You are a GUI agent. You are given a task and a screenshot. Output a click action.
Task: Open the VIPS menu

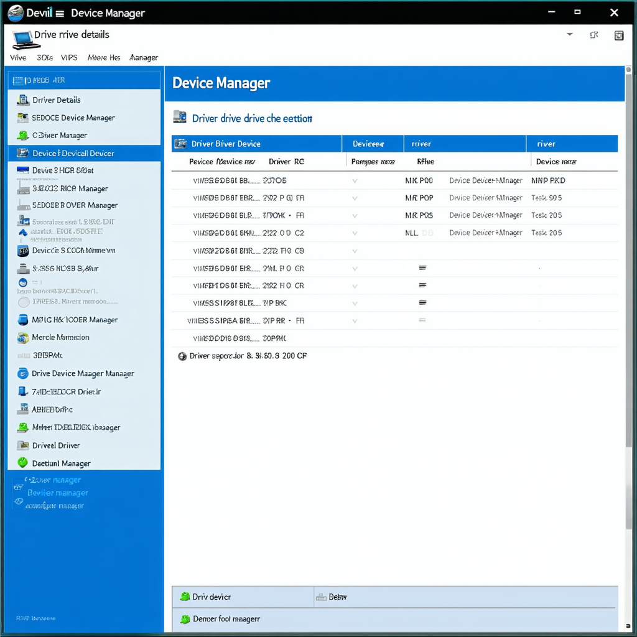[69, 58]
